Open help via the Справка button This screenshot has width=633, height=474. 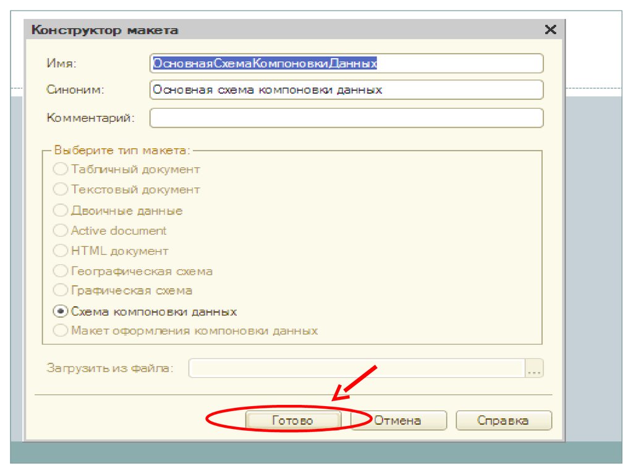pyautogui.click(x=503, y=420)
